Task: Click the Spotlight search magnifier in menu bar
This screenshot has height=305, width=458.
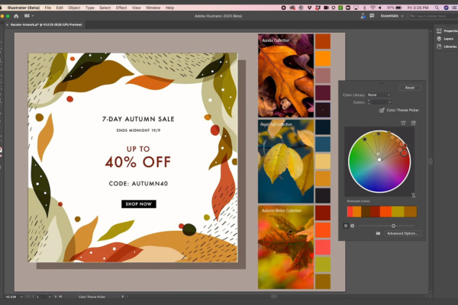Action: (437, 8)
